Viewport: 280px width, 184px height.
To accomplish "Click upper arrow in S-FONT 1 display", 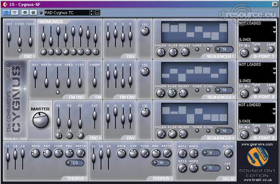I will tap(274, 28).
